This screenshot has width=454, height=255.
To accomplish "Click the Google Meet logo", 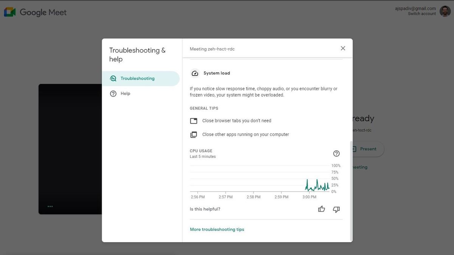I will click(35, 12).
